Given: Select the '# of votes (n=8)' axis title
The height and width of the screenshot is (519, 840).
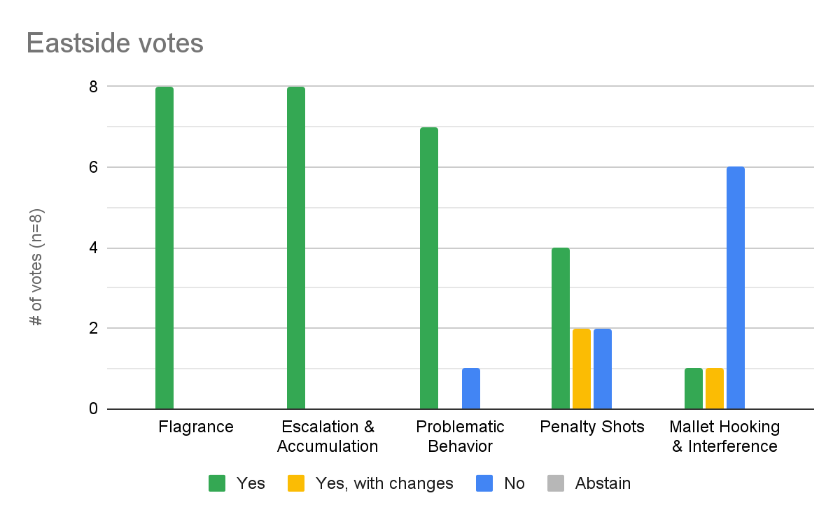Looking at the screenshot, I should pos(36,268).
